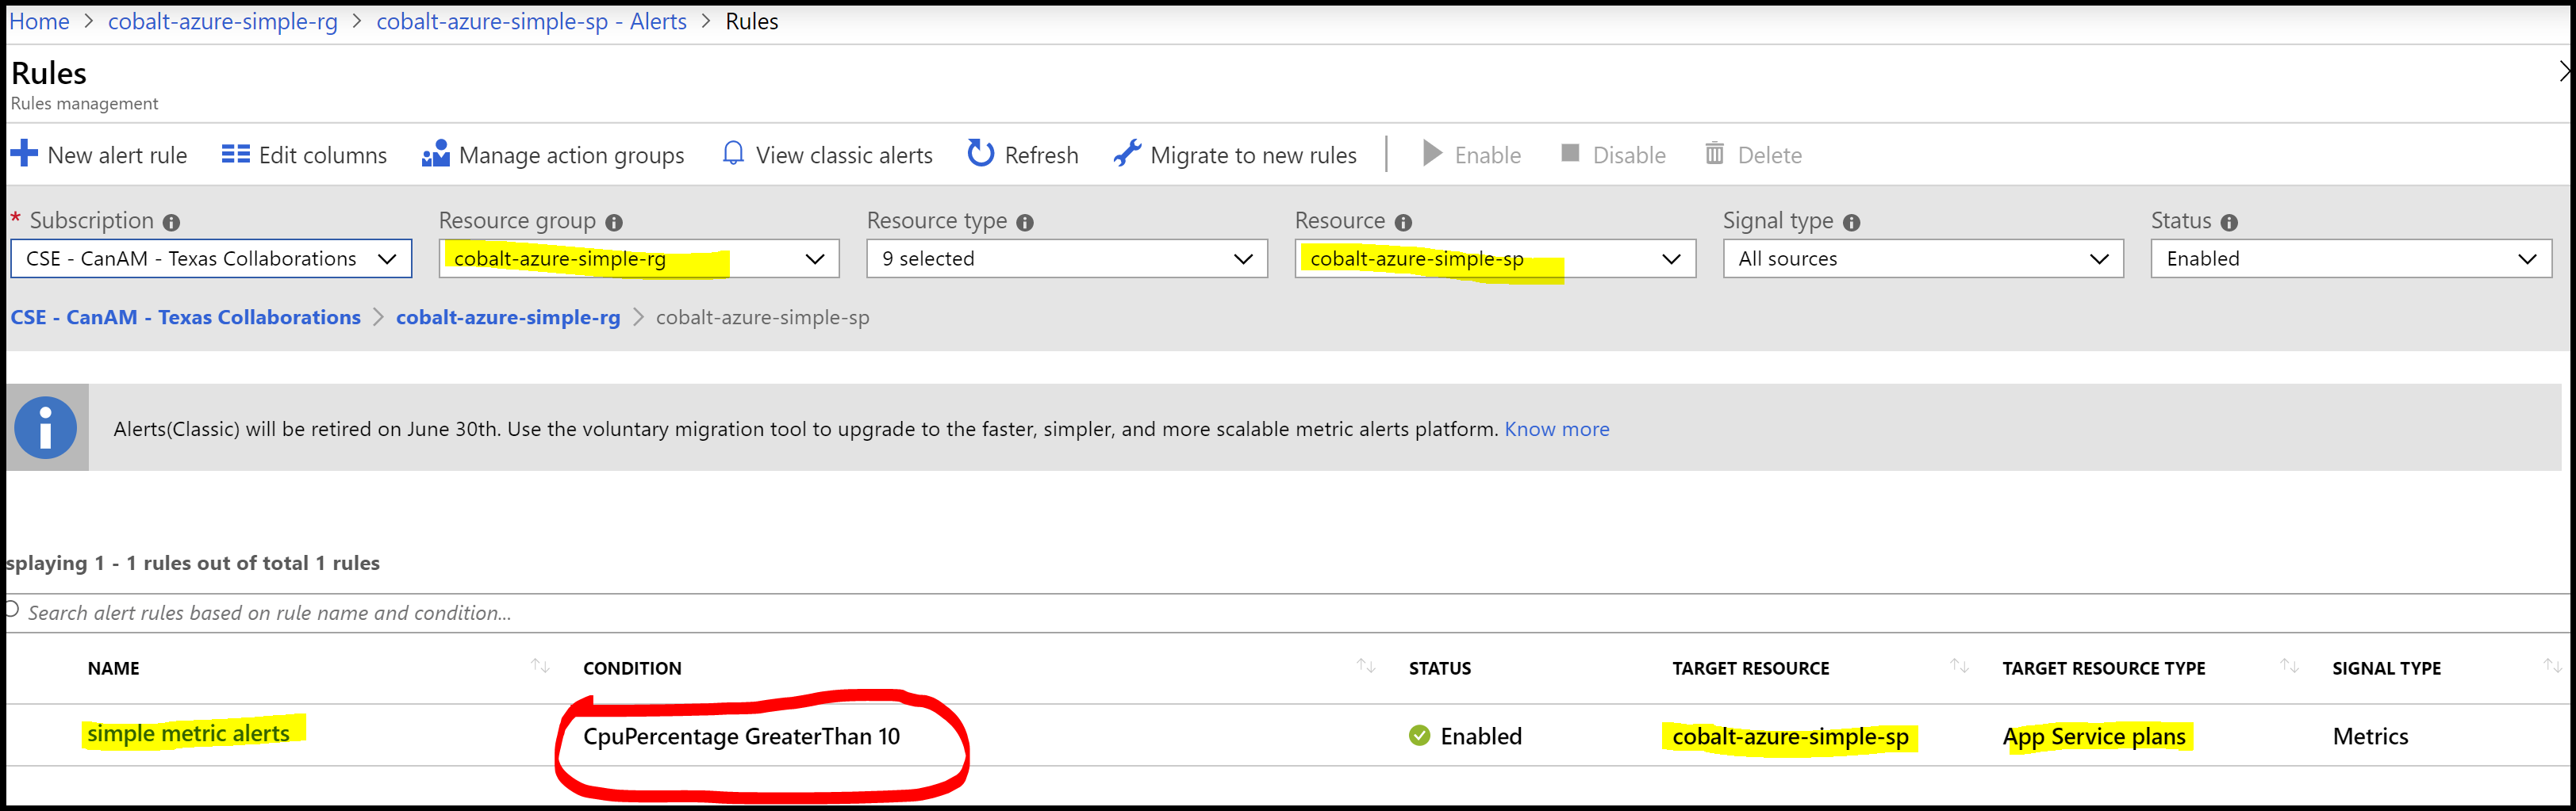Click the Enabled status text in row
The width and height of the screenshot is (2576, 811).
(x=1481, y=736)
